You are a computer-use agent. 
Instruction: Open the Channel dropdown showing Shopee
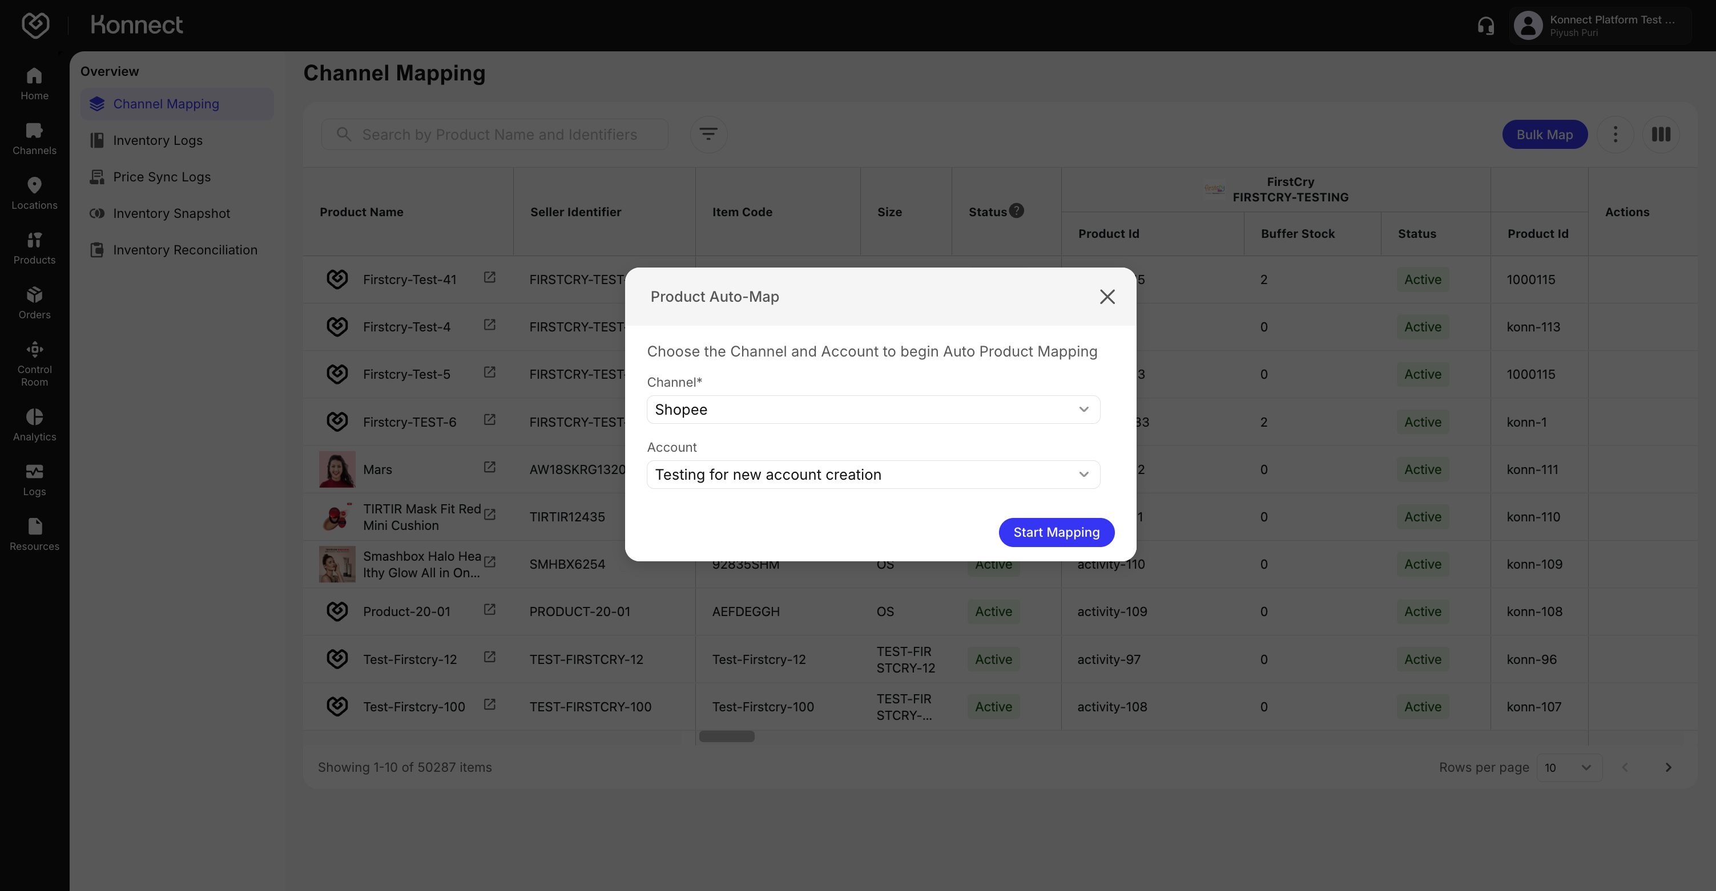873,409
